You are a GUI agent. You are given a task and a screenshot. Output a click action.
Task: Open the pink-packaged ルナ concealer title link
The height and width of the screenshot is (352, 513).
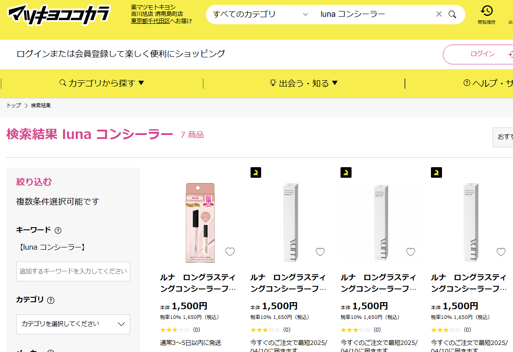[x=198, y=283]
